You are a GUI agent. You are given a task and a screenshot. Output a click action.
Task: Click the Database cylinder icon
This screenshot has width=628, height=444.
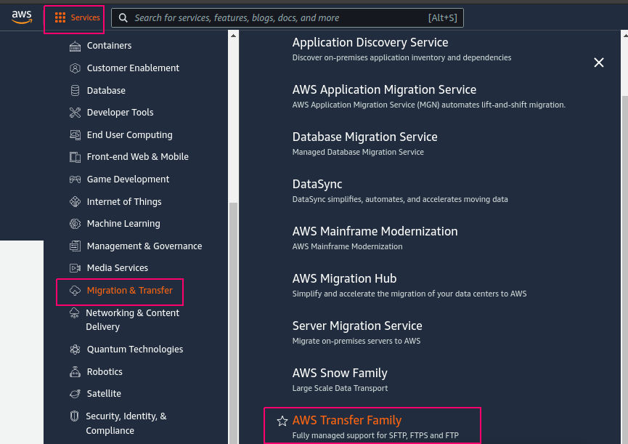[x=75, y=91]
